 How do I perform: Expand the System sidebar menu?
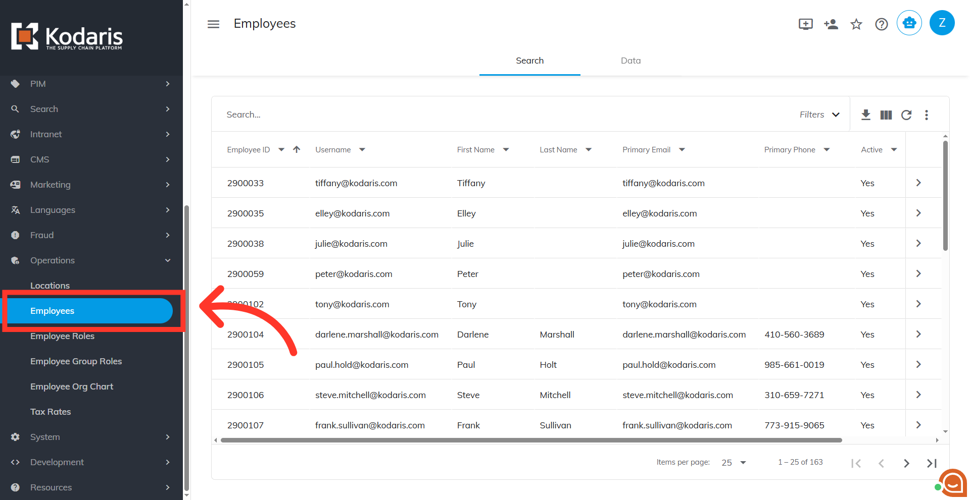91,437
